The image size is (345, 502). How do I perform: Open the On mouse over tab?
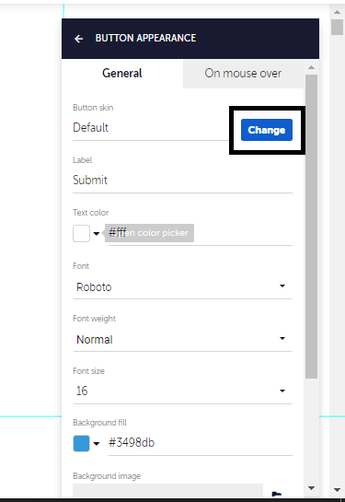243,74
